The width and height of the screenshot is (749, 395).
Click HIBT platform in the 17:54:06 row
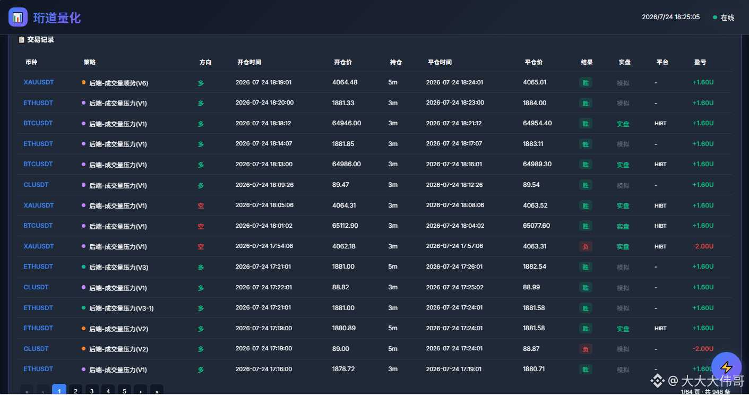pos(660,246)
